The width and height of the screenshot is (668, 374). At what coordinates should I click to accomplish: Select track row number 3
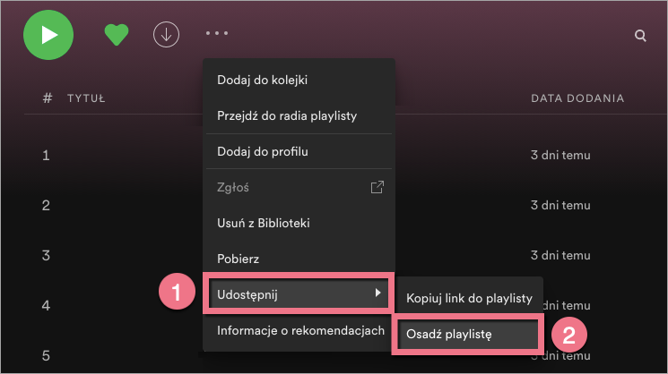coord(47,255)
